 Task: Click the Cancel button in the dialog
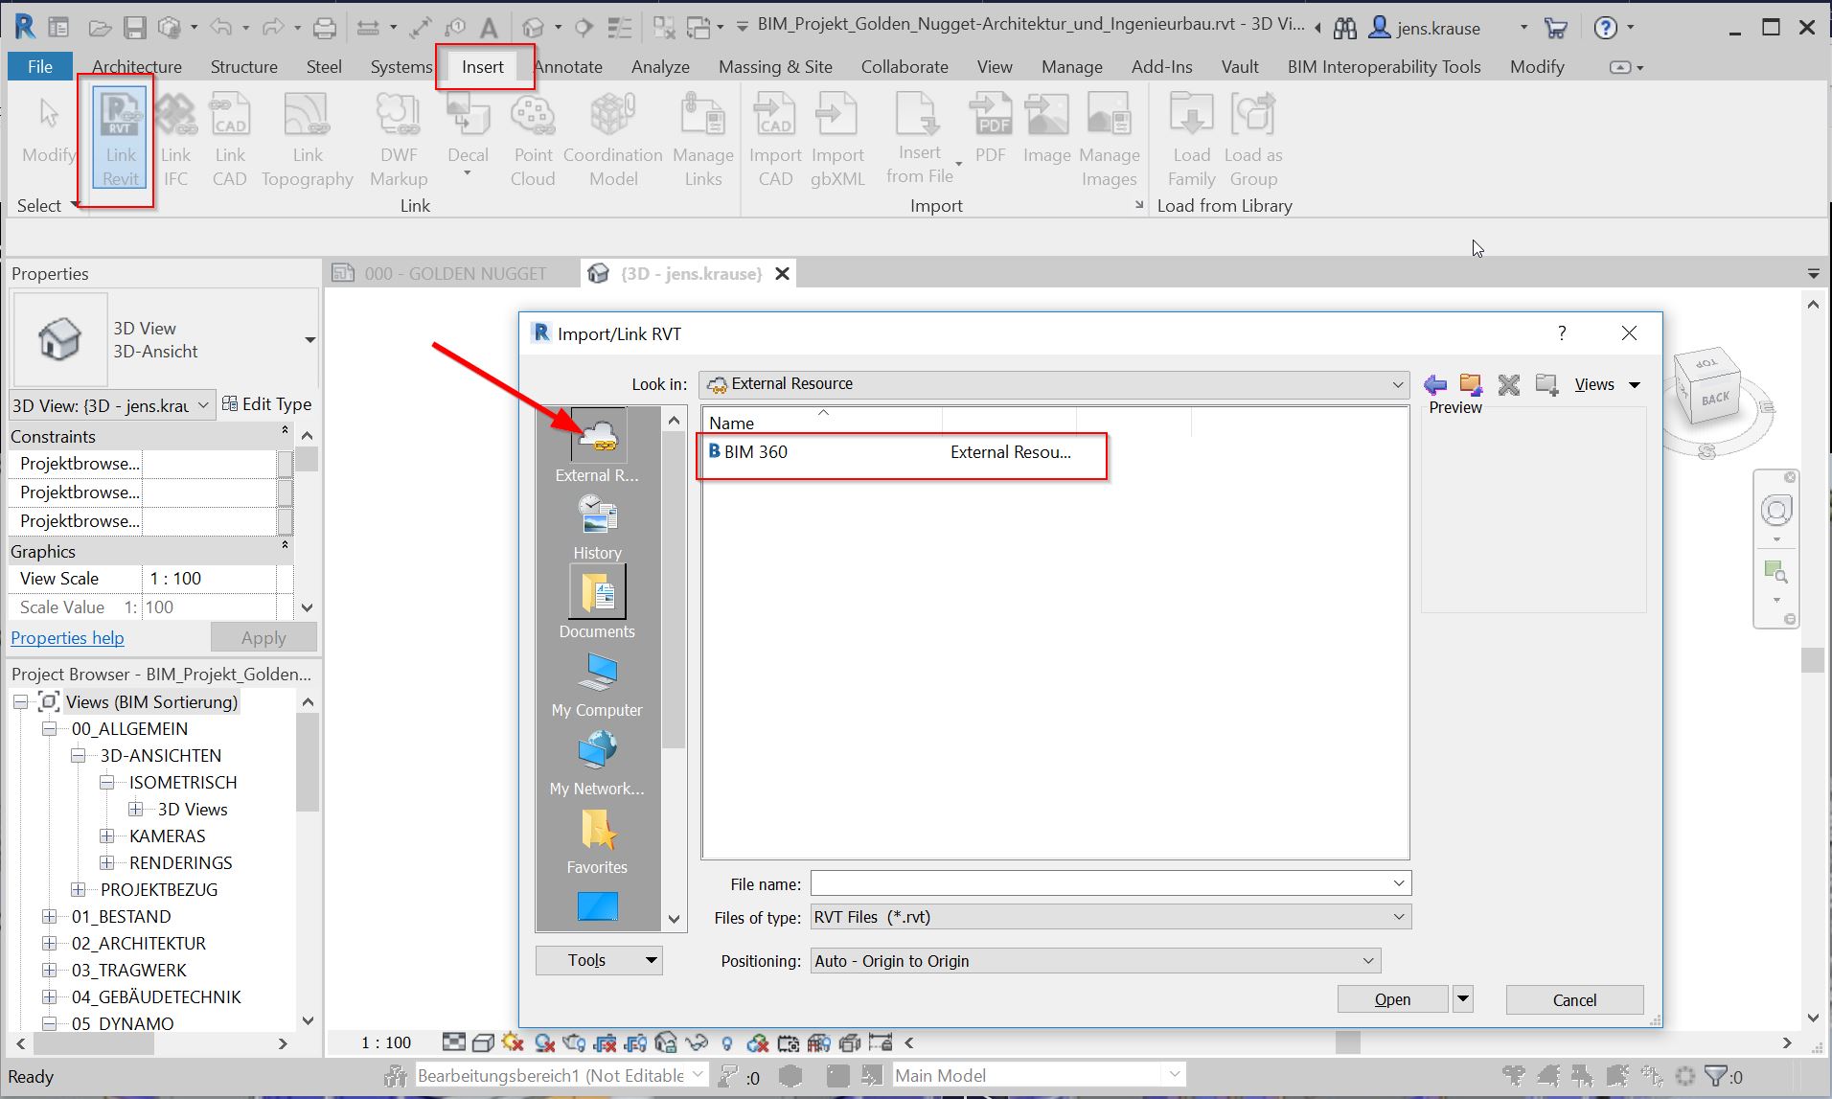pyautogui.click(x=1574, y=999)
